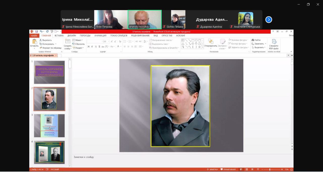Viewport: 323px width, 172px height.
Task: Click the Redo icon in quick access toolbar
Action: point(47,32)
